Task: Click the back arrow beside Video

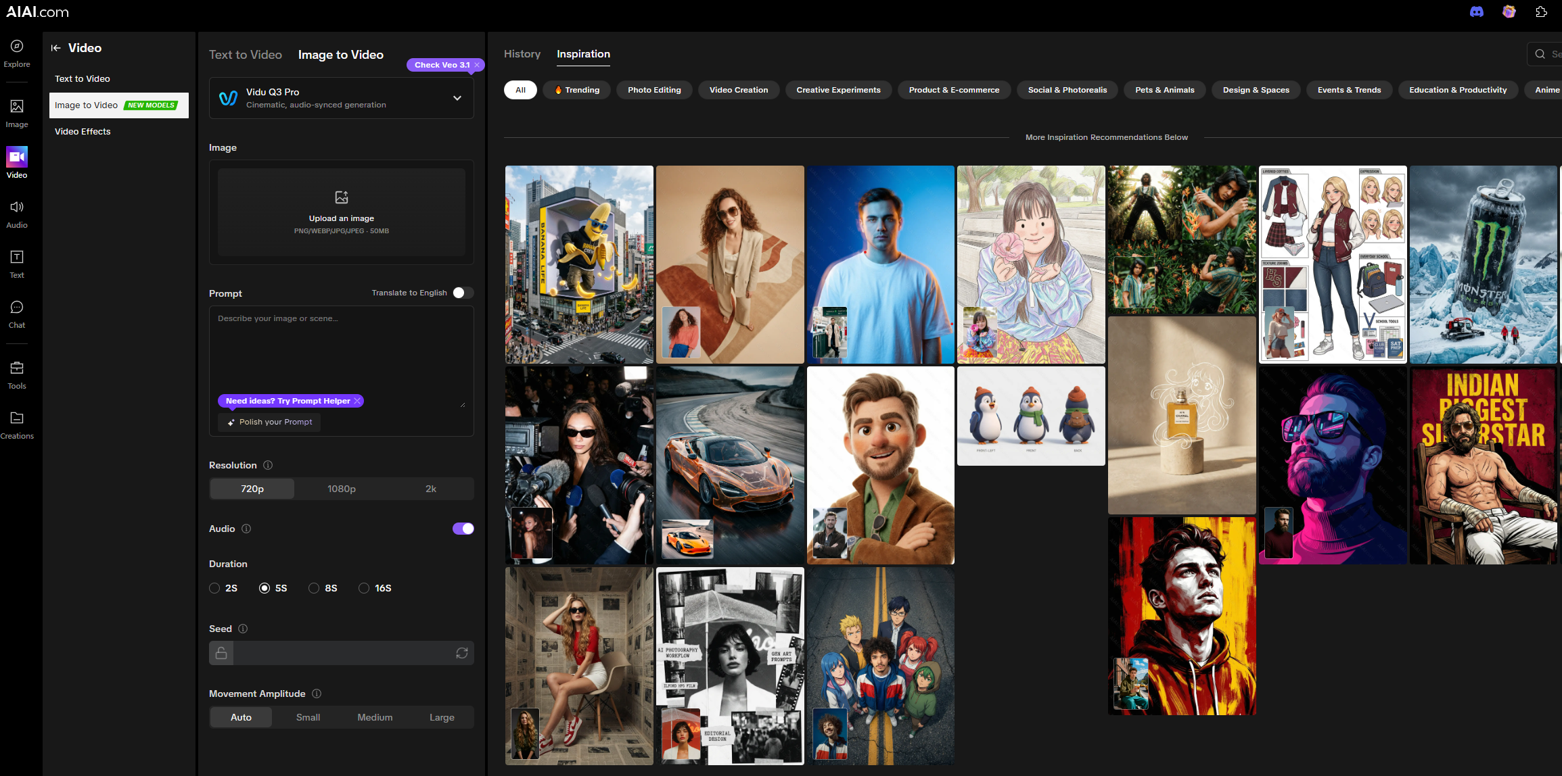Action: pos(56,48)
